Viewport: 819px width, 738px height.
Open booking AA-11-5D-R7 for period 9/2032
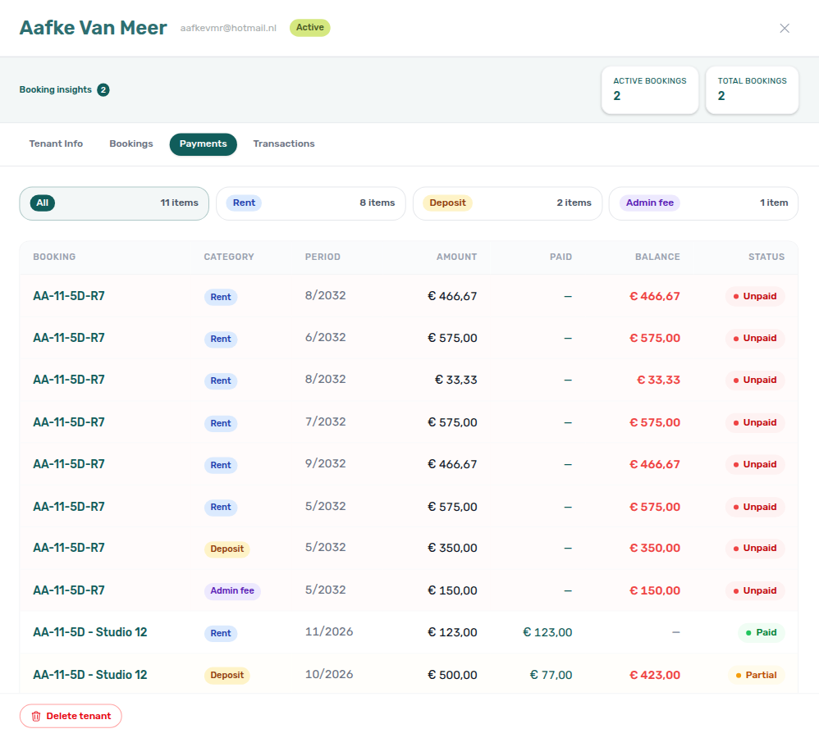(x=69, y=464)
